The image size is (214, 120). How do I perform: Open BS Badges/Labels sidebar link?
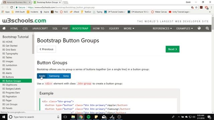click(x=12, y=89)
